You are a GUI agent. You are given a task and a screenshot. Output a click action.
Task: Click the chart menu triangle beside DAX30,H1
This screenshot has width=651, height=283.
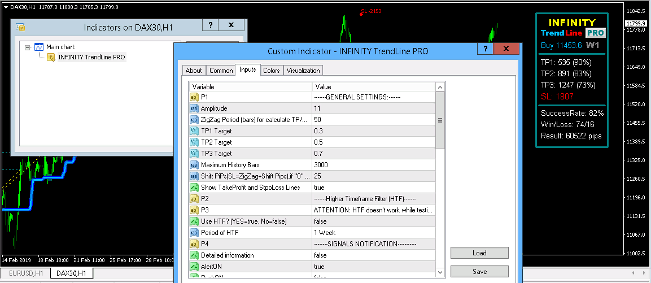pyautogui.click(x=6, y=6)
